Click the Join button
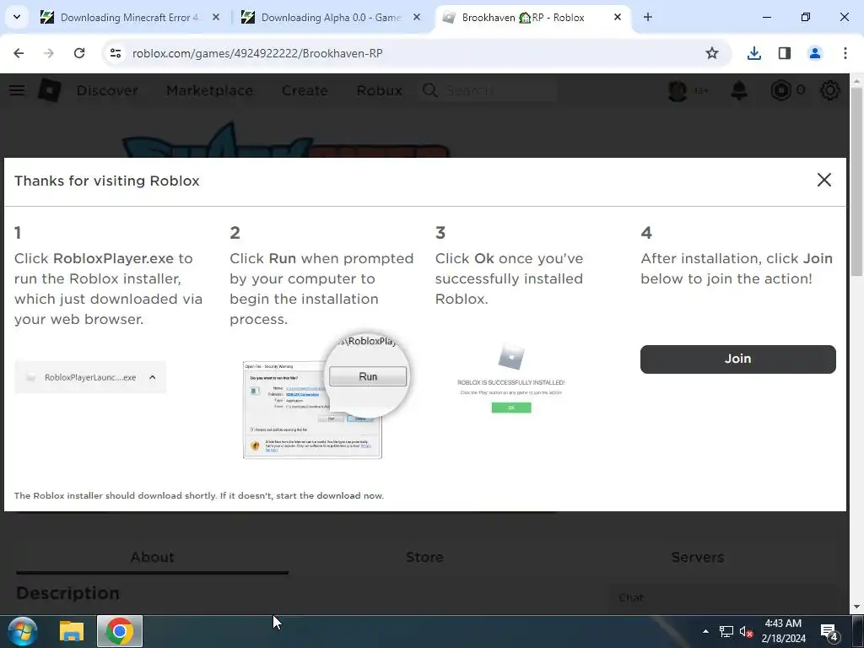Viewport: 864px width, 648px height. (737, 359)
